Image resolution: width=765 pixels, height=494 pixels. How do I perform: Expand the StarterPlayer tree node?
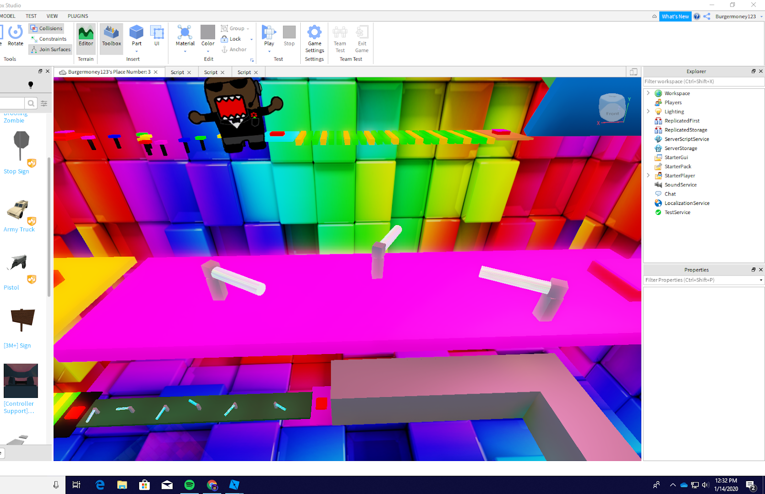[648, 175]
